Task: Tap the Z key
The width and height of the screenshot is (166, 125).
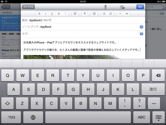Action: (22, 103)
